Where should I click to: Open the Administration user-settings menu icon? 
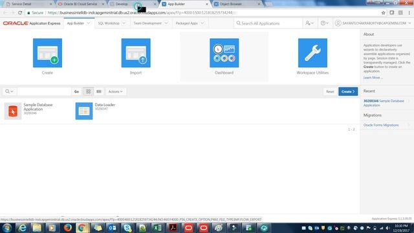pyautogui.click(x=309, y=23)
